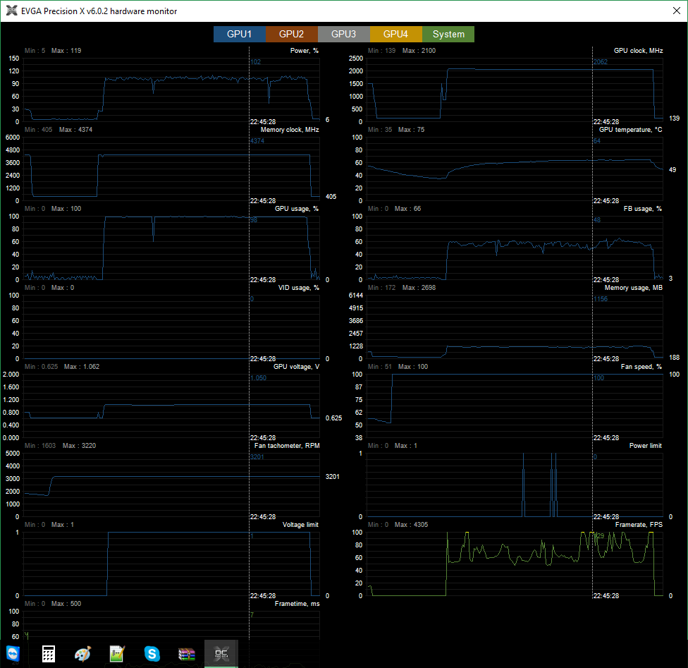Click the '4374' cursor value in Memory clock graph
The height and width of the screenshot is (668, 688).
click(x=257, y=141)
